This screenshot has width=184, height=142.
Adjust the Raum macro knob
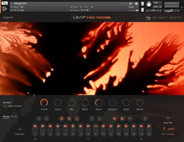click(99, 103)
